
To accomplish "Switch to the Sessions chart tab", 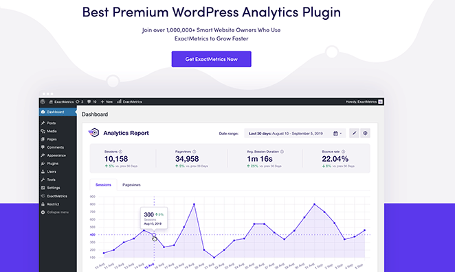I will pyautogui.click(x=103, y=184).
